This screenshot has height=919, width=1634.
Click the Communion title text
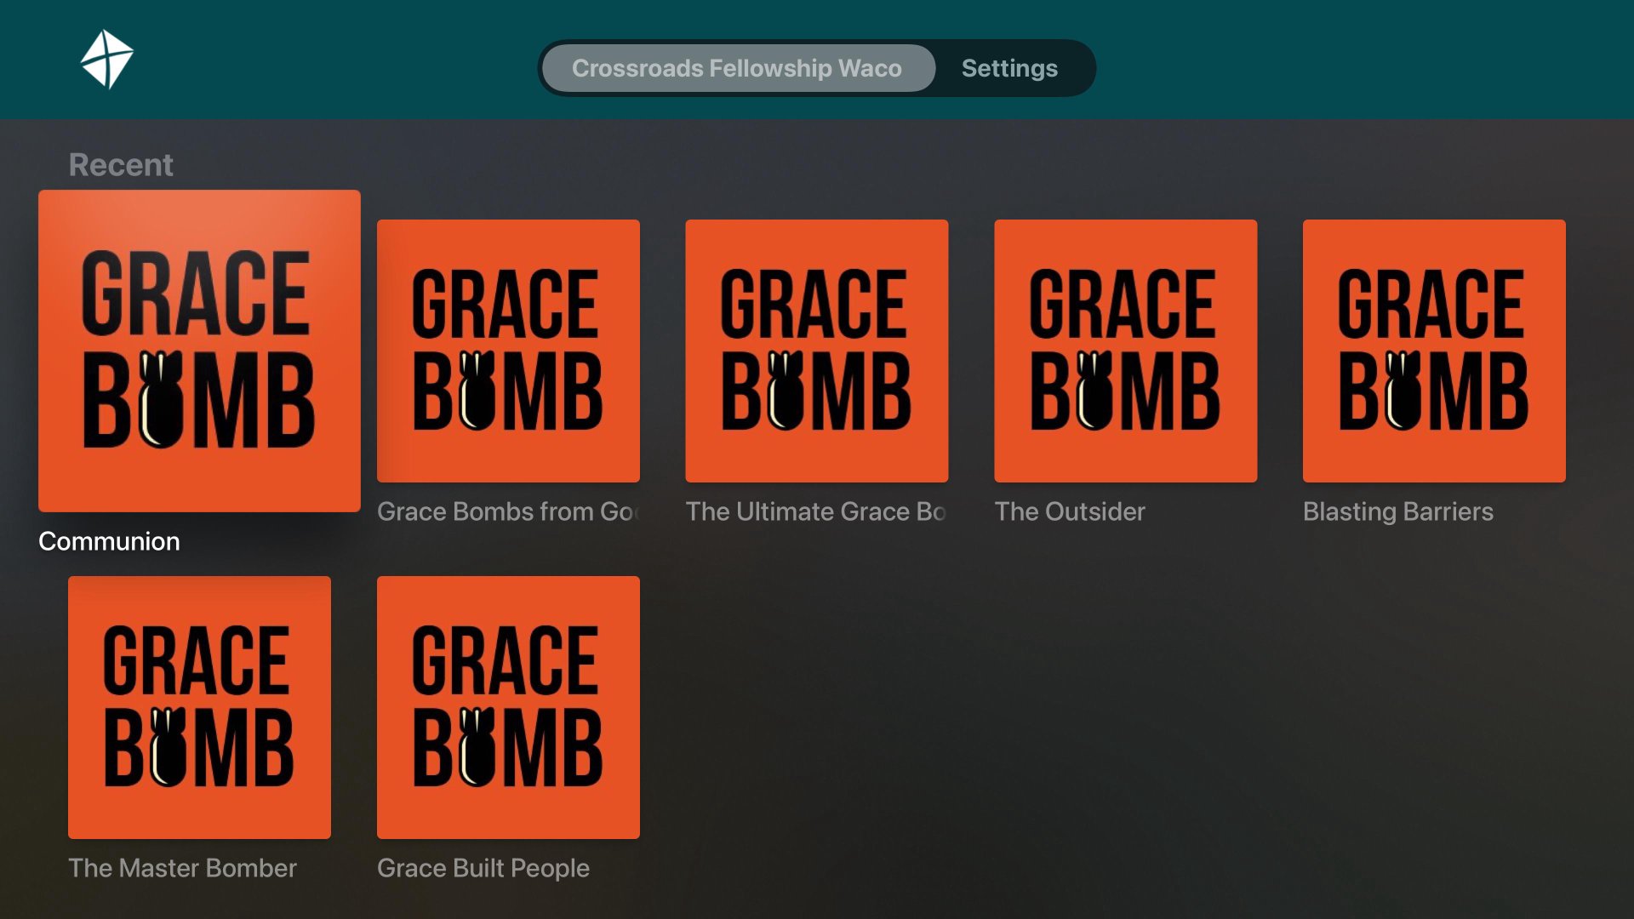point(109,541)
